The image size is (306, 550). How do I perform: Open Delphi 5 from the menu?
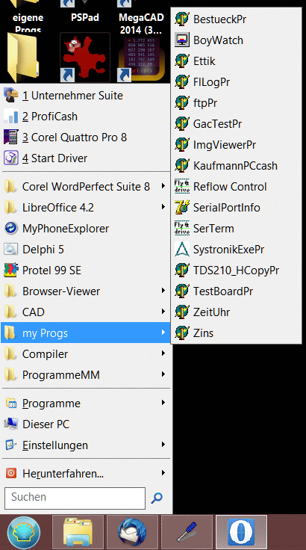coord(86,250)
